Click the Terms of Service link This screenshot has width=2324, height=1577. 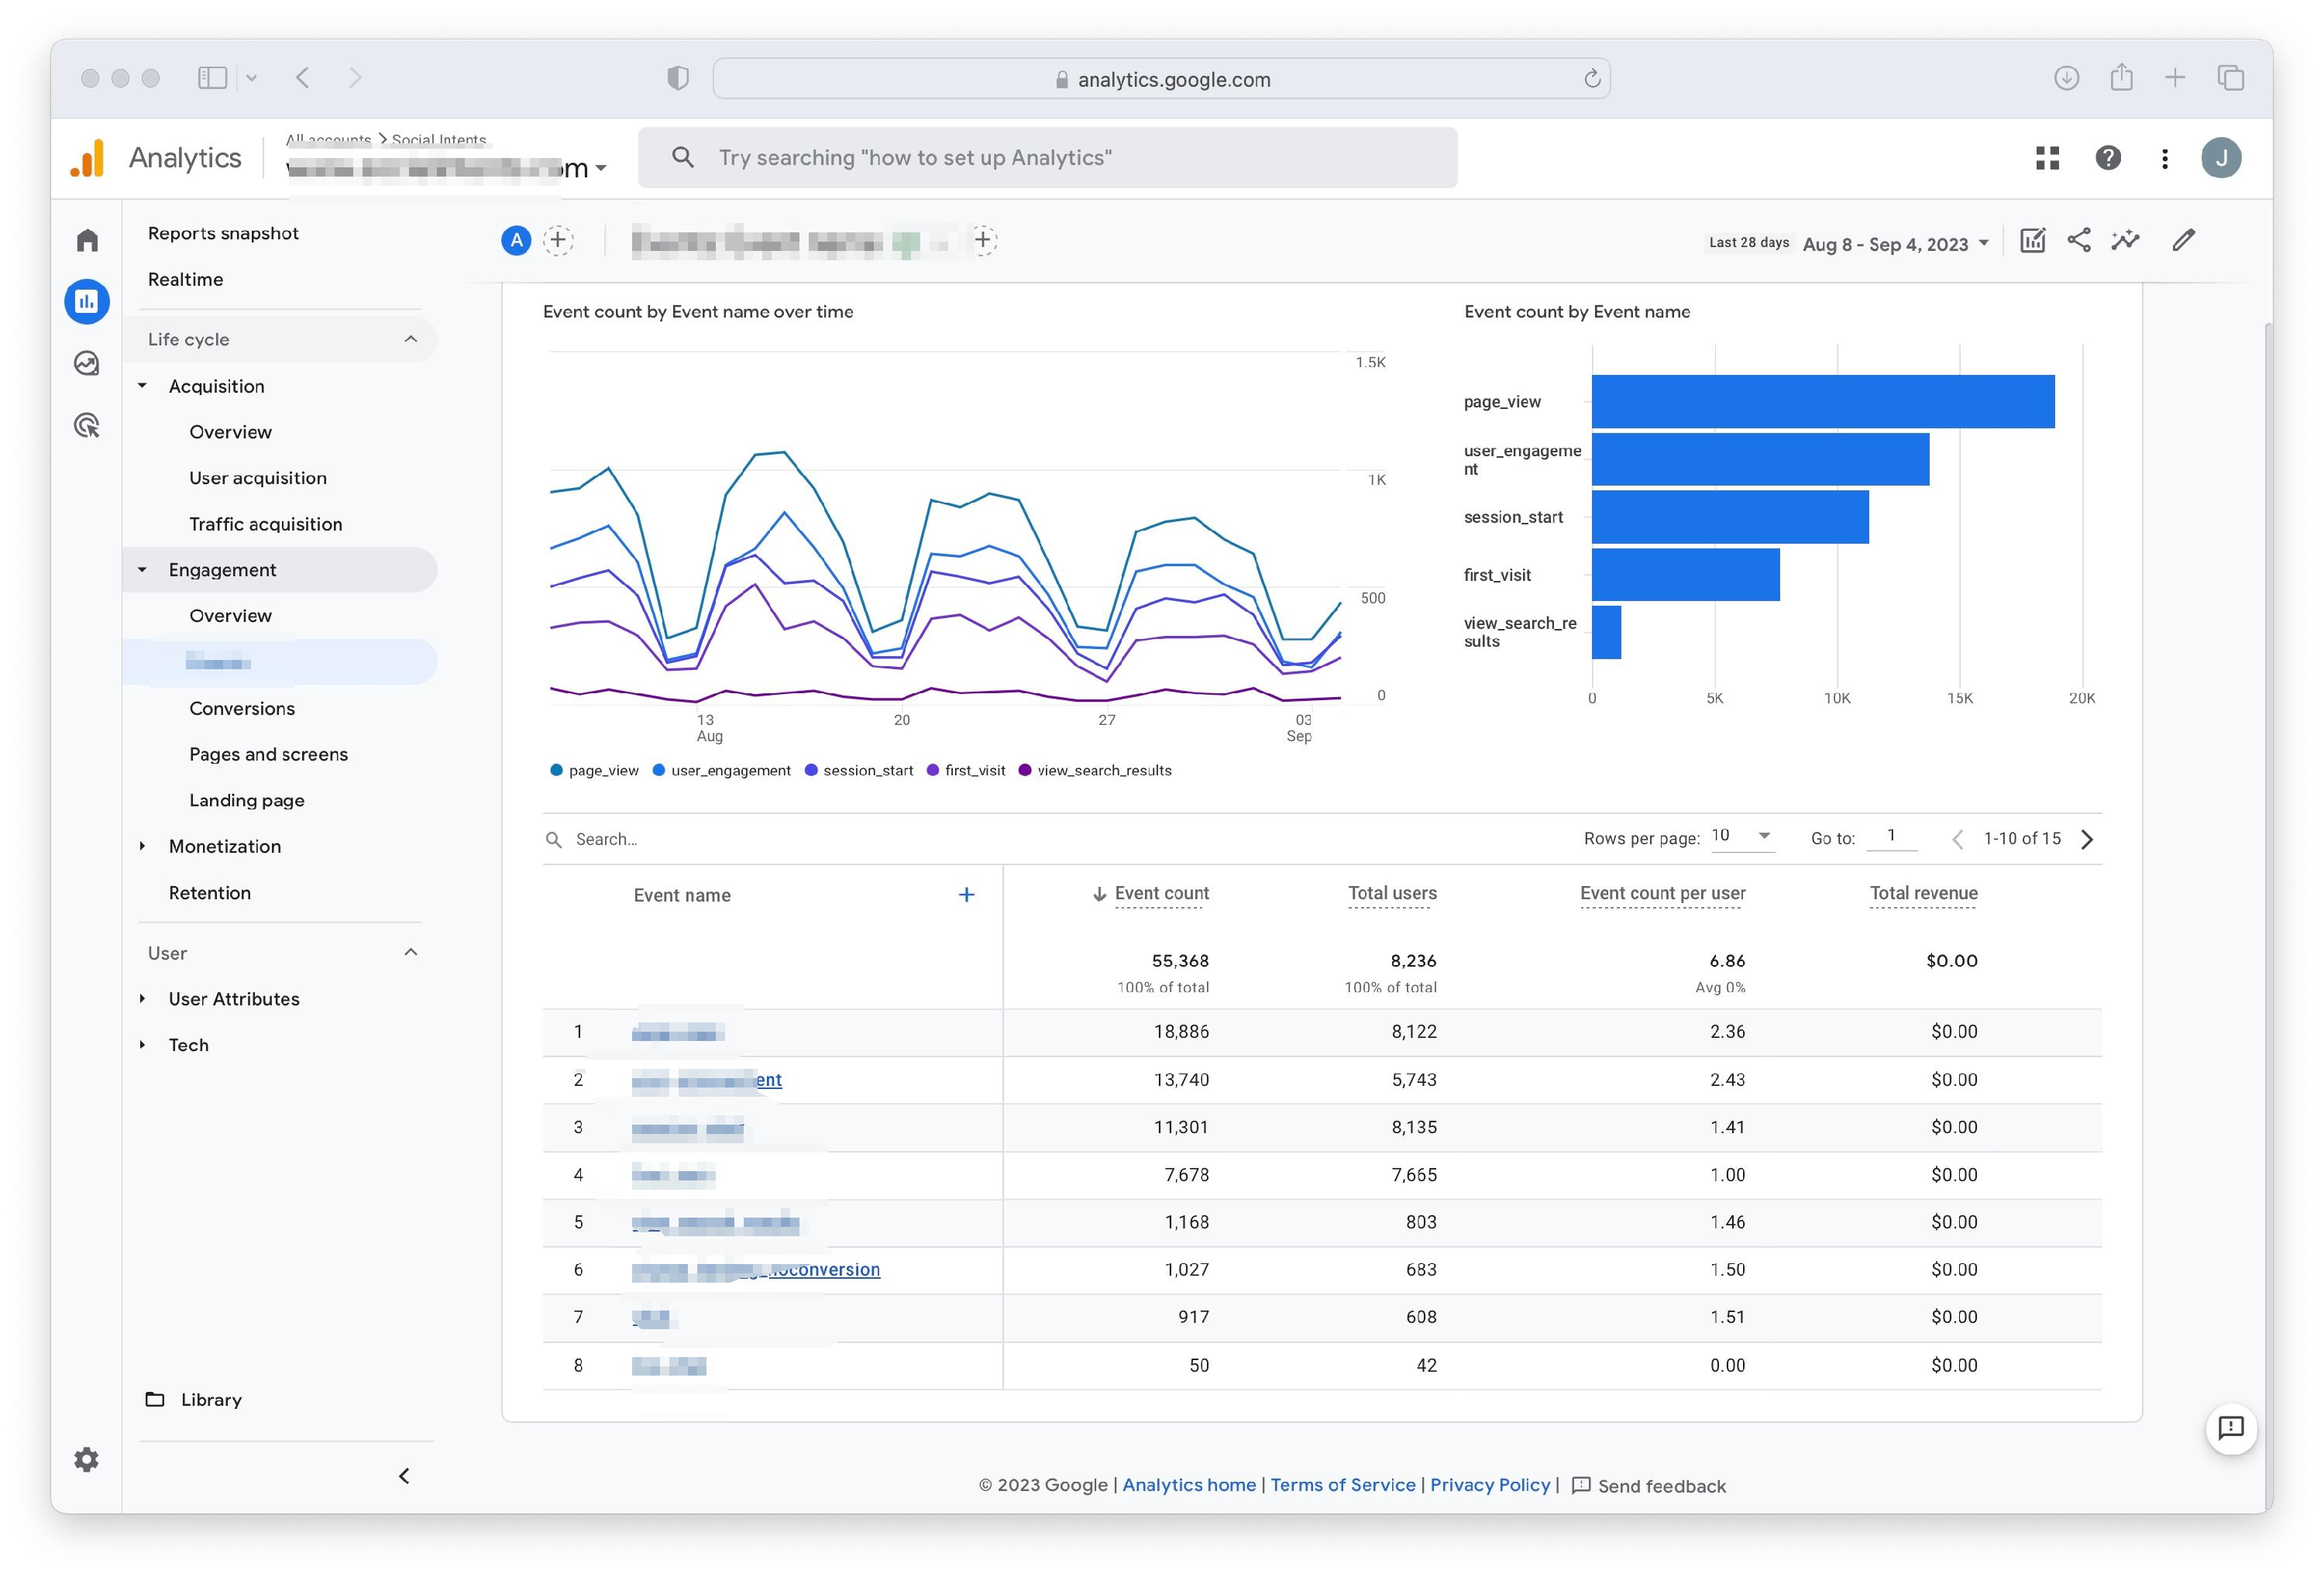(1342, 1485)
